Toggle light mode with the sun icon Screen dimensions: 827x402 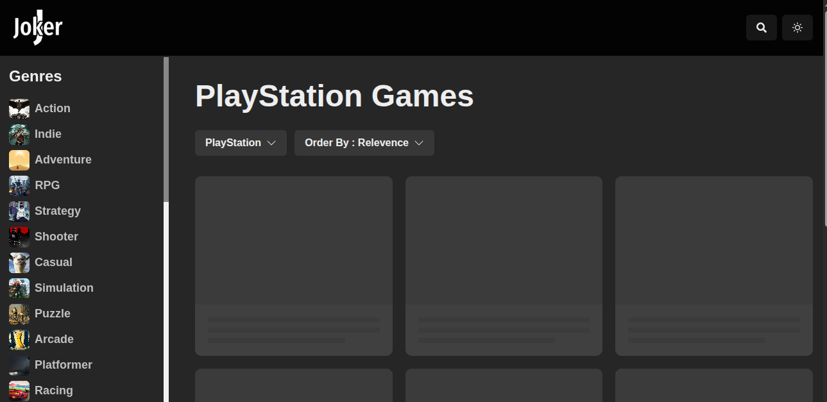[x=797, y=28]
